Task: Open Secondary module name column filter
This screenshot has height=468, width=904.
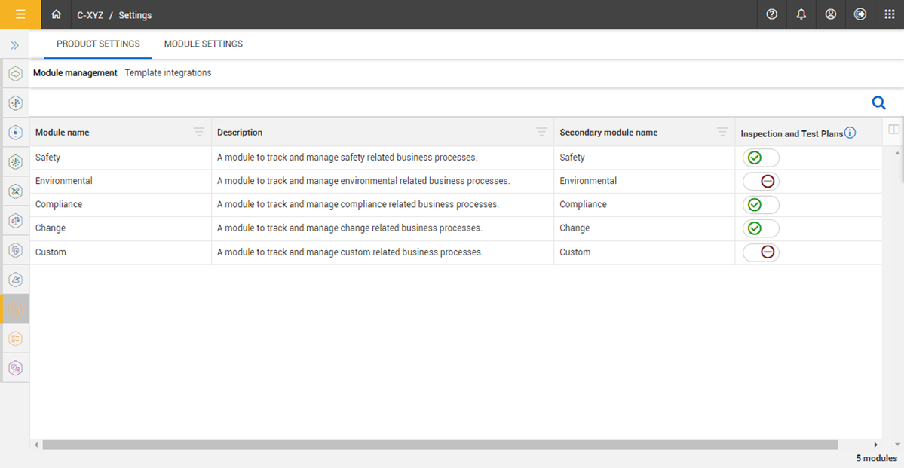Action: tap(722, 133)
